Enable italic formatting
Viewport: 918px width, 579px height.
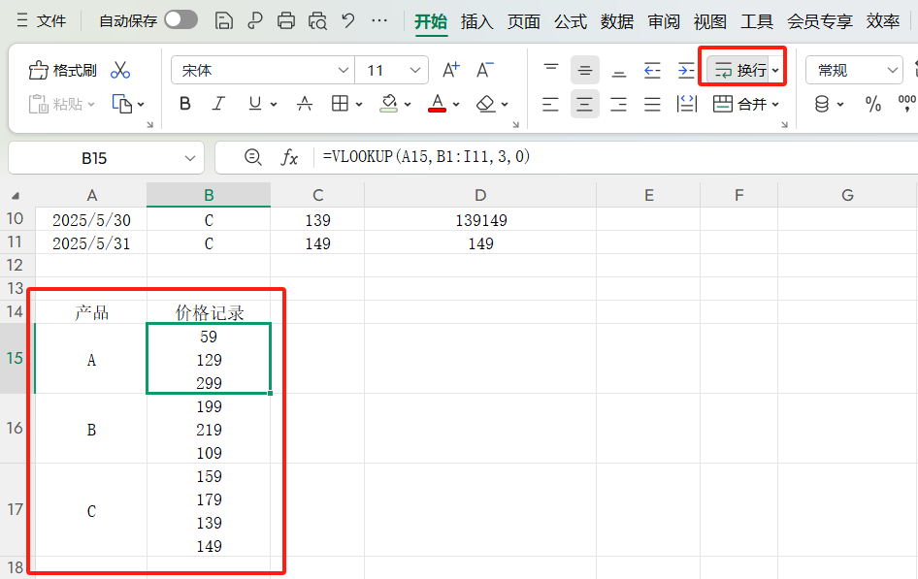click(218, 104)
